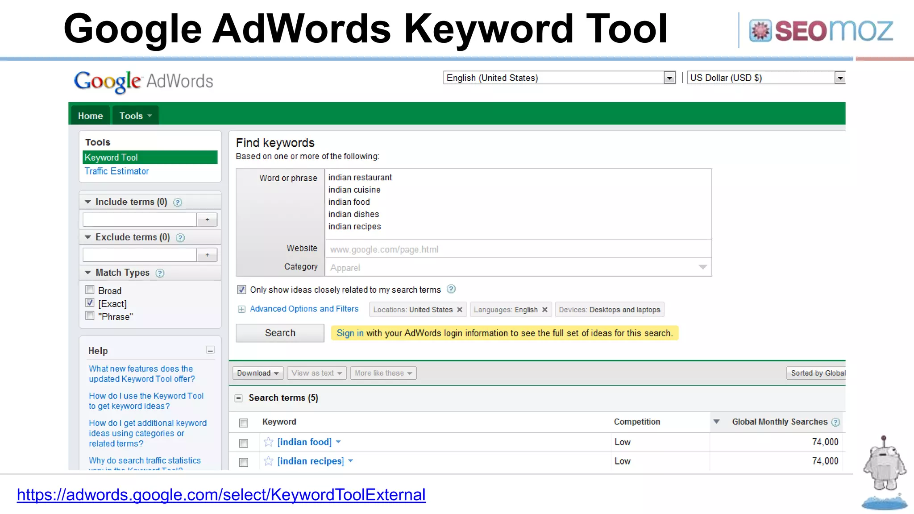Open help icon beside closely related ideas option

[x=451, y=289]
